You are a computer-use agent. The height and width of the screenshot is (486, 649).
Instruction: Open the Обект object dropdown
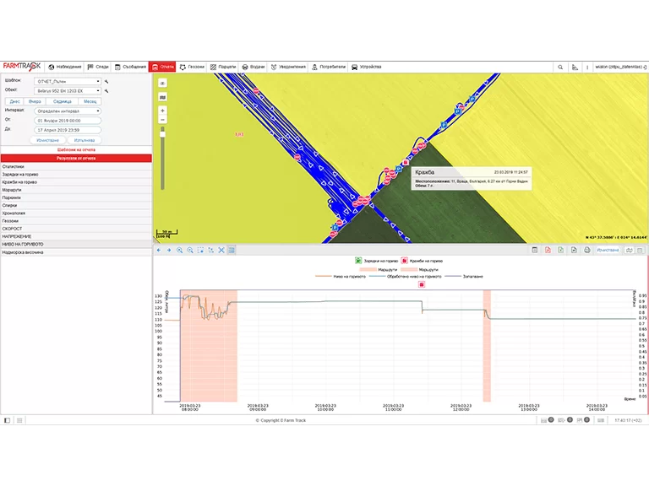(68, 90)
